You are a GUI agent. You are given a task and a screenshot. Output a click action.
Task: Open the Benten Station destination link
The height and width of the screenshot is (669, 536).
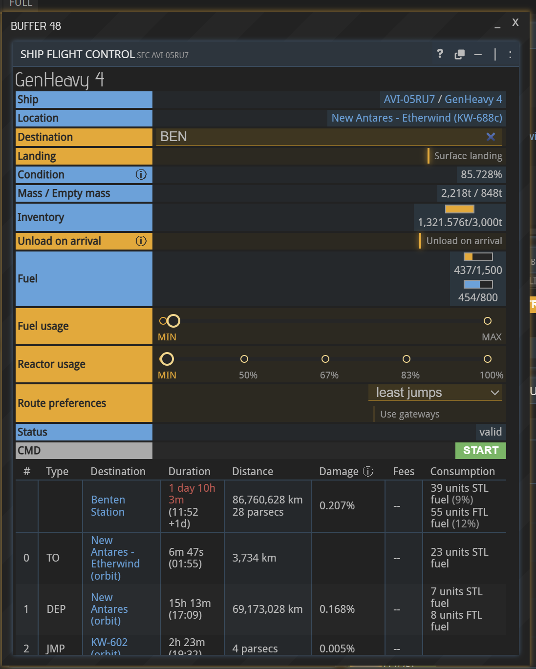pos(108,506)
